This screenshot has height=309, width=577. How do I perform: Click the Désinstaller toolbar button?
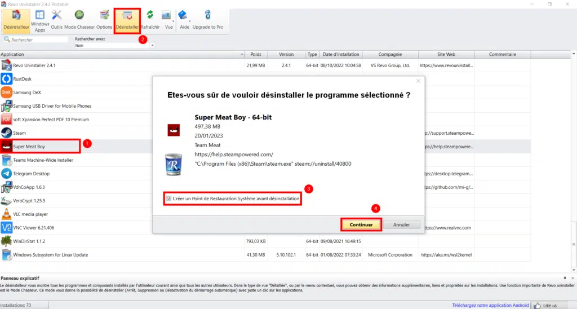point(127,20)
